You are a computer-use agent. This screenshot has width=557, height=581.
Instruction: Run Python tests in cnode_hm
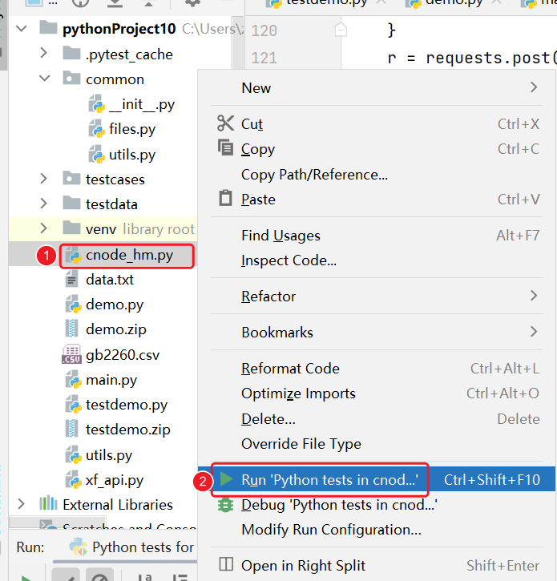(377, 479)
